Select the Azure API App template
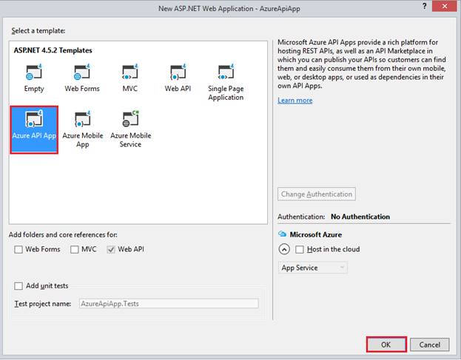The image size is (461, 360). pyautogui.click(x=34, y=130)
